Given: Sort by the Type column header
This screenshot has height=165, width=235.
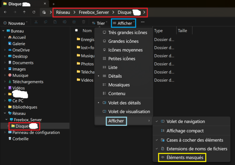Looking at the screenshot, I should coord(158,31).
